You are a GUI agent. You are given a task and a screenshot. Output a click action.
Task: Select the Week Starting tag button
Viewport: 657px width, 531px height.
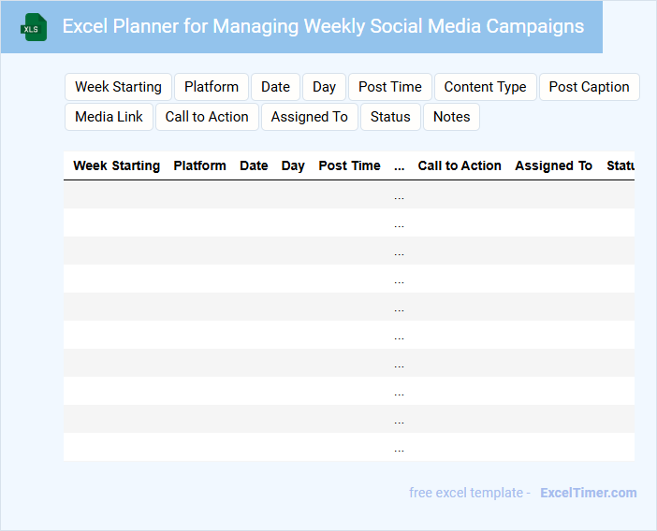[x=118, y=87]
